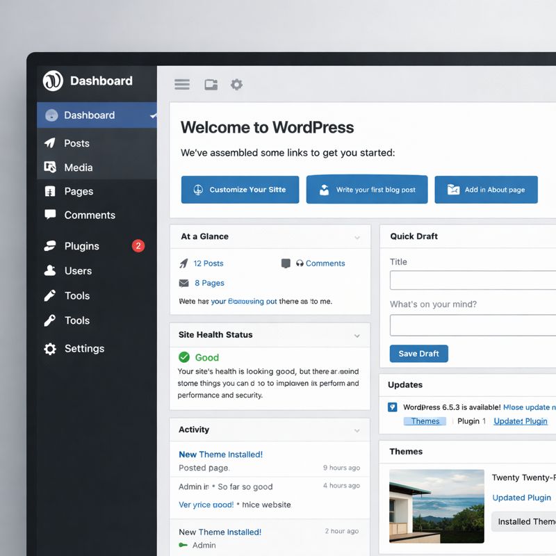Screen dimensions: 556x556
Task: Collapse the Site Health Status panel
Action: (x=357, y=336)
